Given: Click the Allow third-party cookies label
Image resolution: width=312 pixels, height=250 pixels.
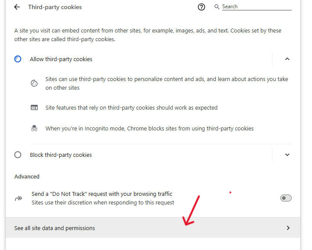Looking at the screenshot, I should tap(61, 59).
